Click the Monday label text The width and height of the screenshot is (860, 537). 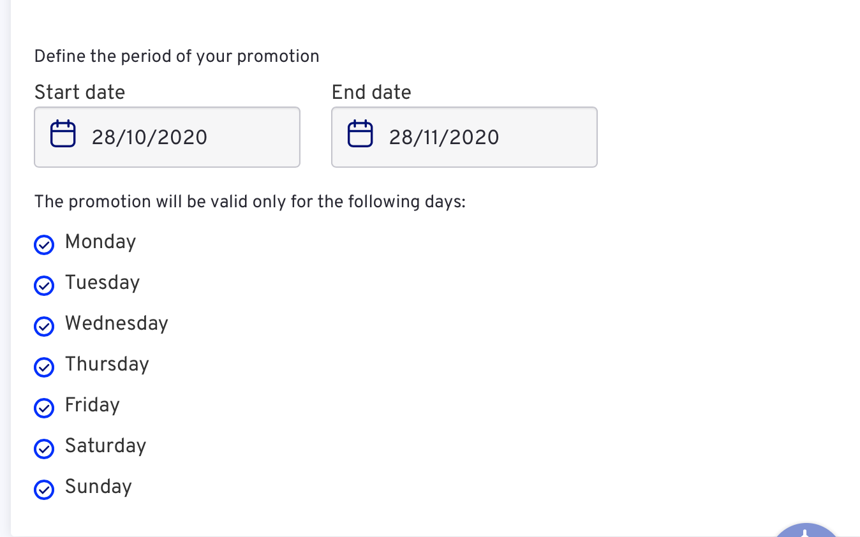(101, 242)
